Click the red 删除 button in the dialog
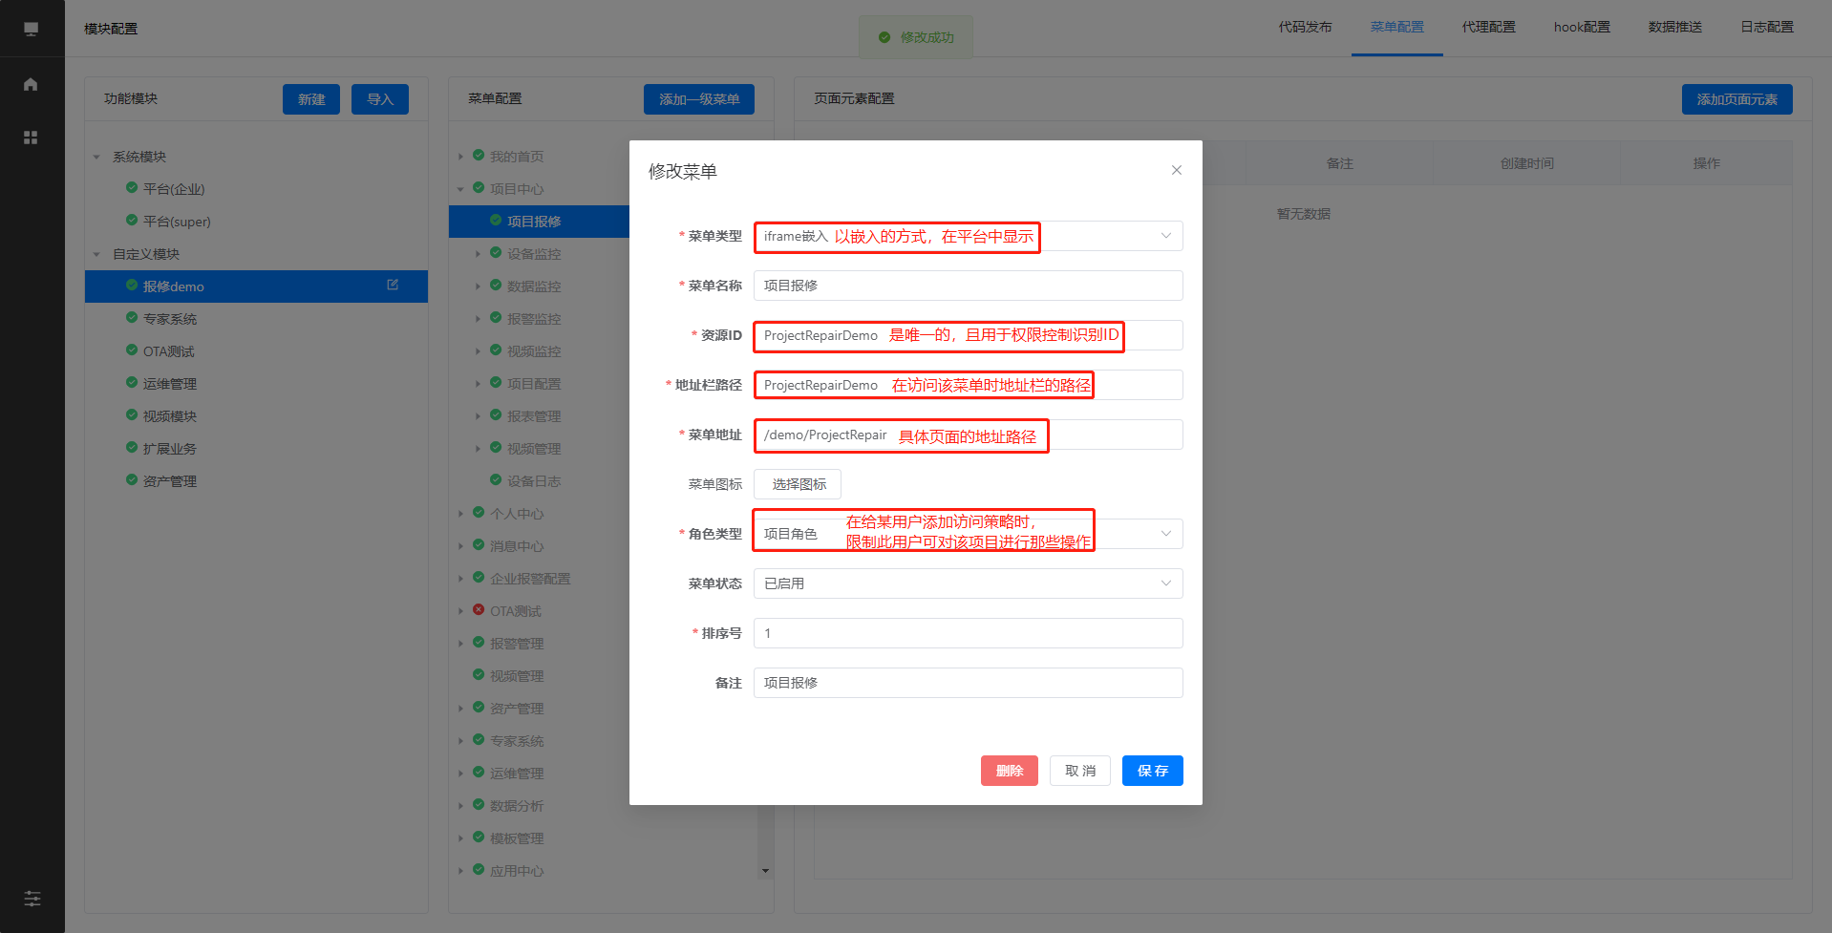The width and height of the screenshot is (1832, 933). 1010,771
